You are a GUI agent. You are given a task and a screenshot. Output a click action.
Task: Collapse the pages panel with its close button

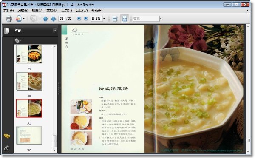55,31
